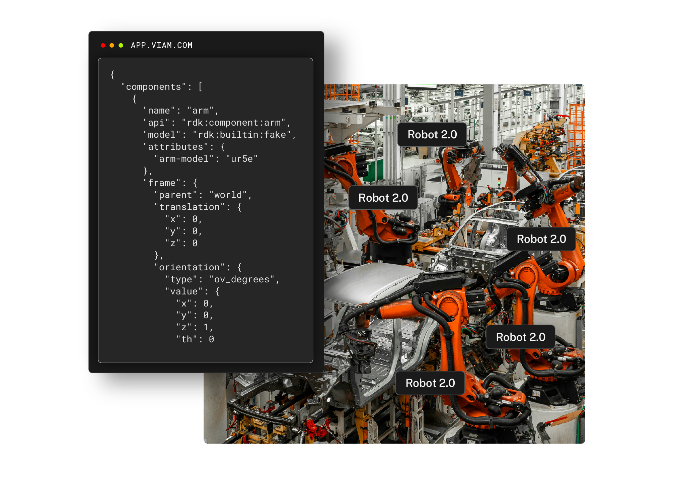674x483 pixels.
Task: Click the yellow window dot
Action: click(x=112, y=45)
